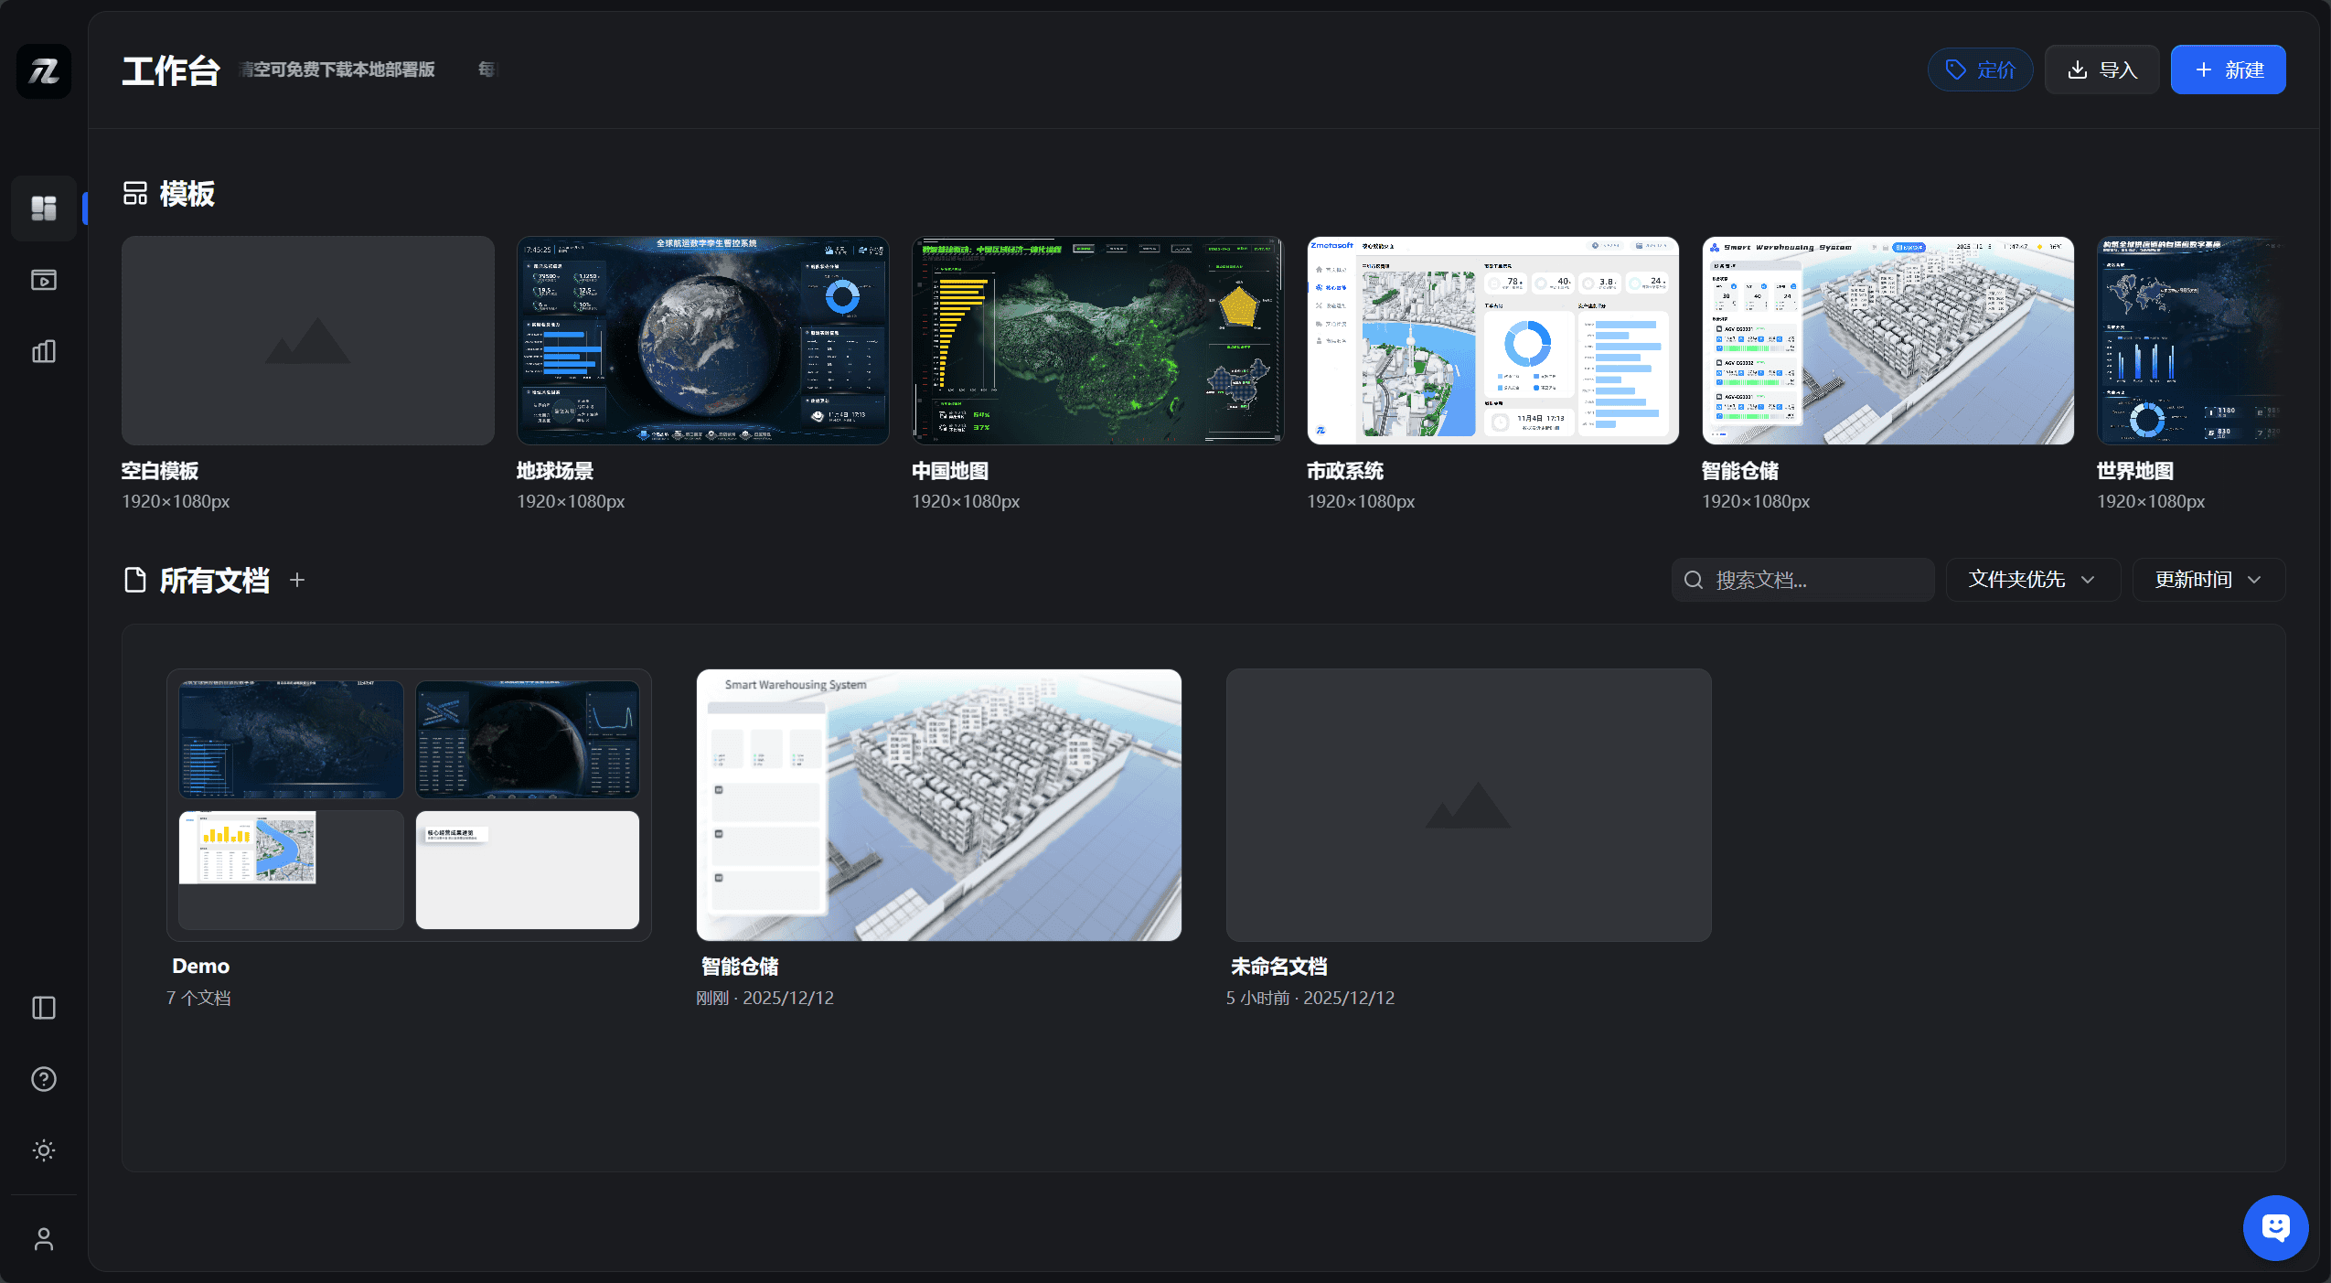
Task: Click the app logo in the sidebar
Action: click(x=44, y=70)
